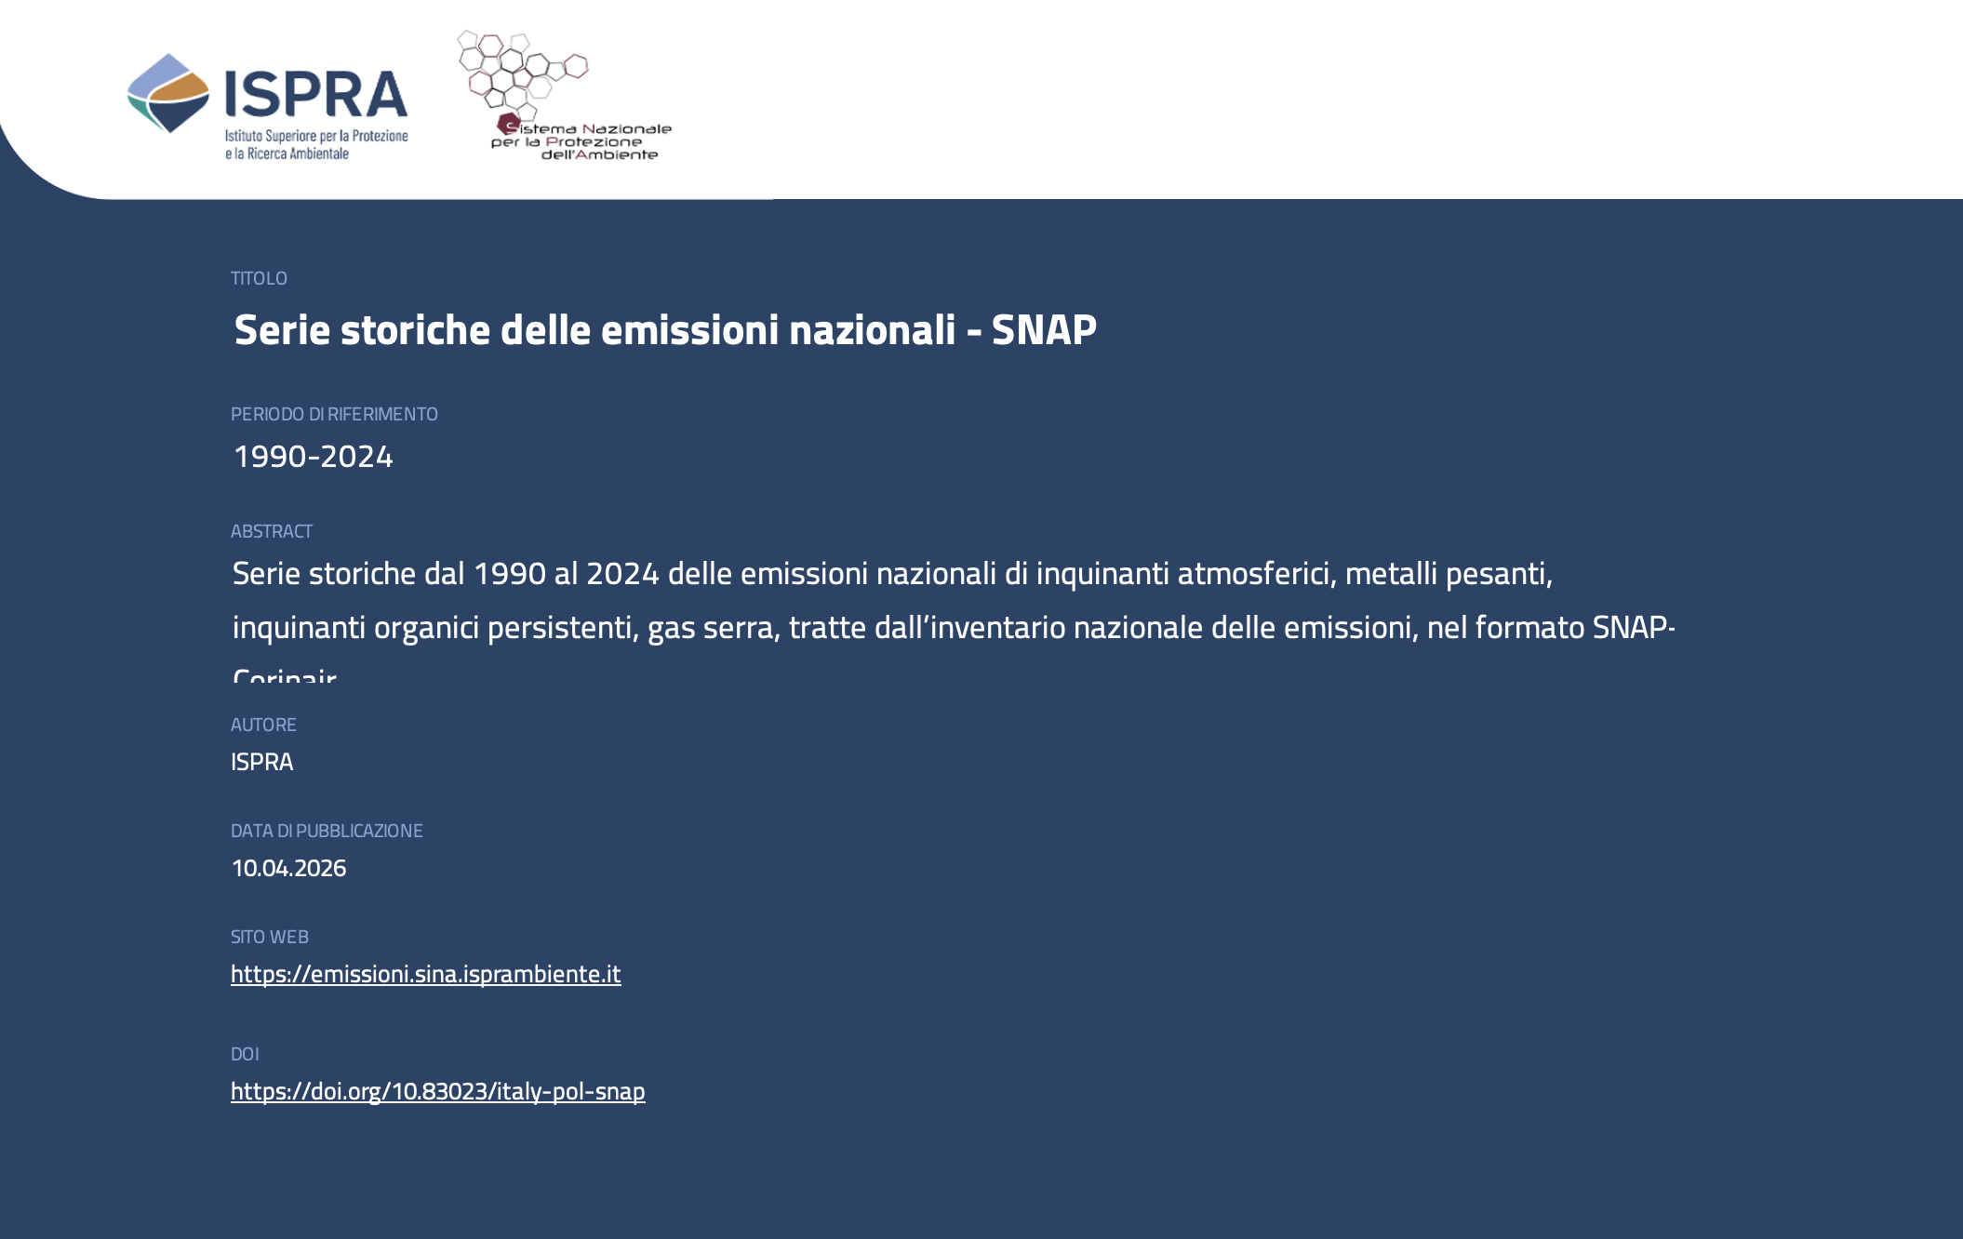
Task: Click the PERIODO DI RIFERIMENTO label
Action: click(334, 414)
